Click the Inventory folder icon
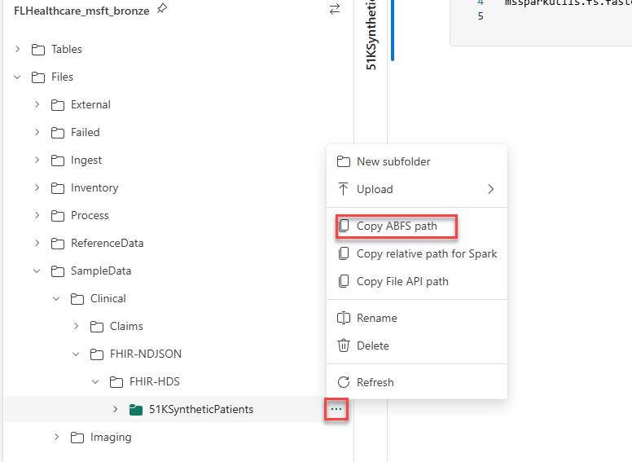Image resolution: width=632 pixels, height=462 pixels. [58, 188]
